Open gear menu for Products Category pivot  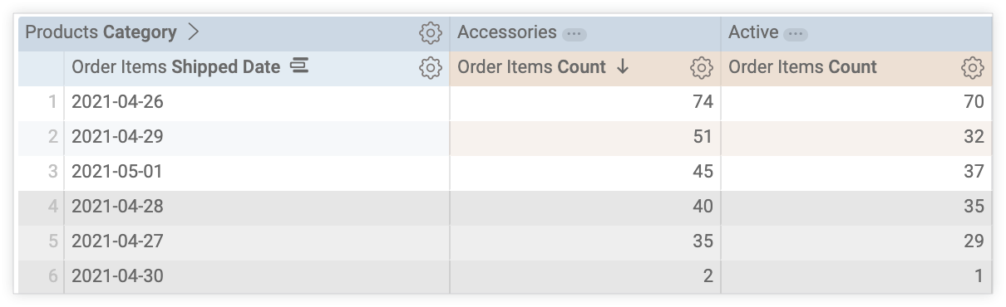pyautogui.click(x=430, y=33)
